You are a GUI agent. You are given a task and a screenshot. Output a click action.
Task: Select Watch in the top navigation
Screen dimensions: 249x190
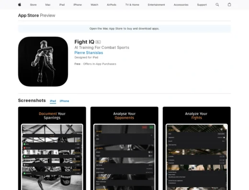94,5
